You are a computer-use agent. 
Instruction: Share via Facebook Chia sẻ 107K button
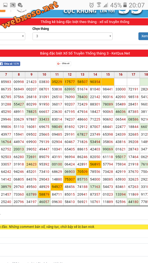point(10,64)
